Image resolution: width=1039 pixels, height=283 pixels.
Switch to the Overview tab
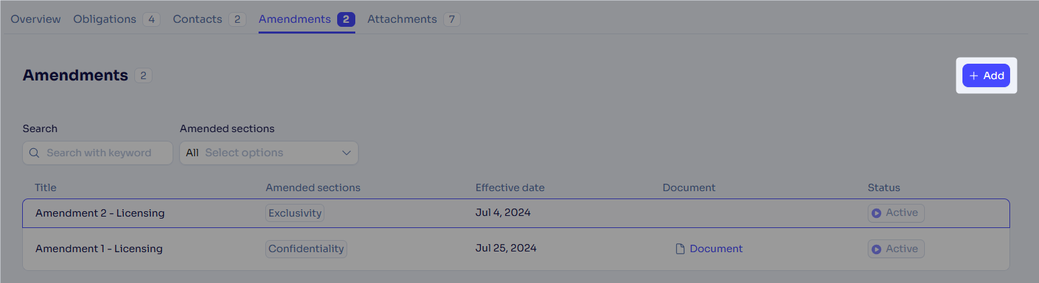(x=36, y=19)
